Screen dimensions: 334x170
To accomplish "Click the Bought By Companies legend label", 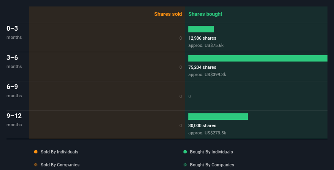I will coord(212,165).
